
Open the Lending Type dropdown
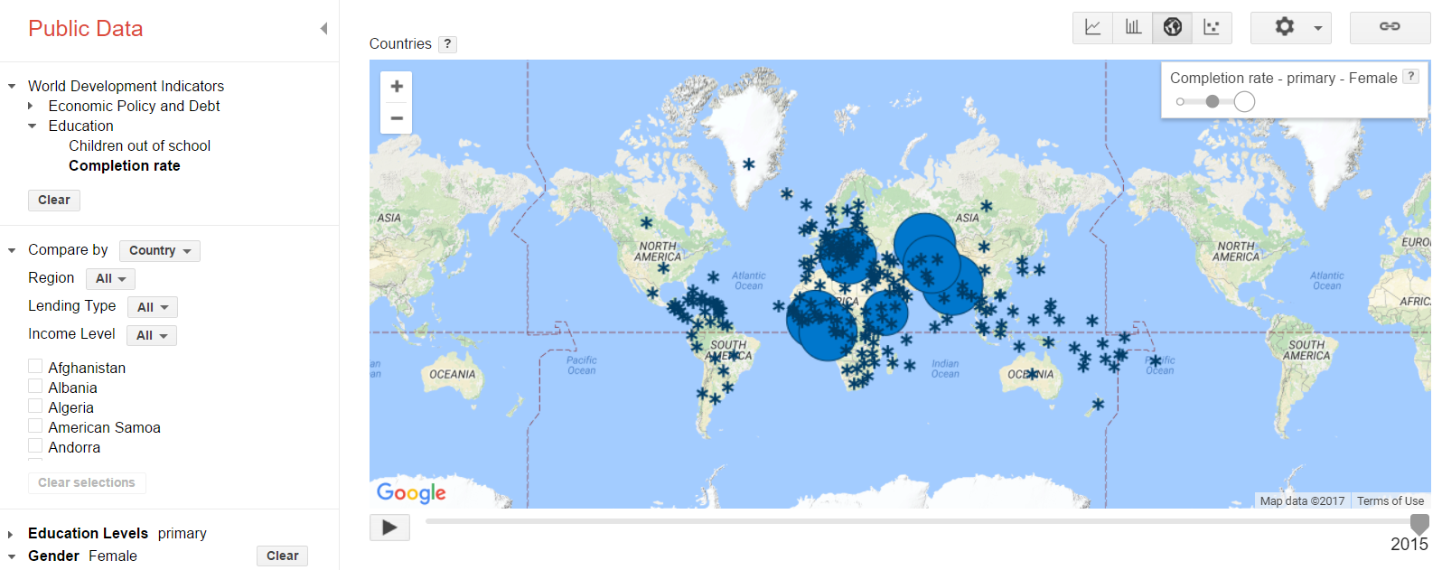point(152,307)
